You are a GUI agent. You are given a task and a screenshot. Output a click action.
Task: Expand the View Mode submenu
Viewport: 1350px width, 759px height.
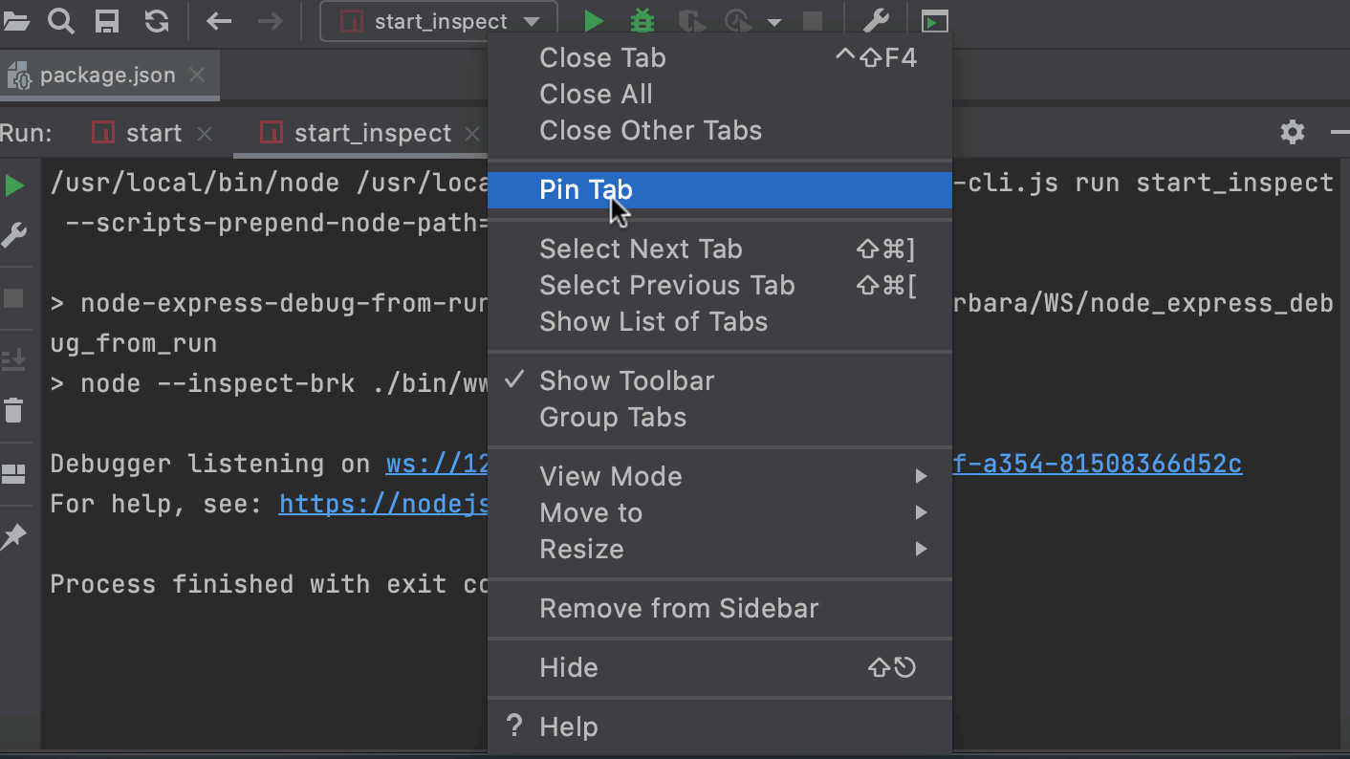tap(611, 476)
